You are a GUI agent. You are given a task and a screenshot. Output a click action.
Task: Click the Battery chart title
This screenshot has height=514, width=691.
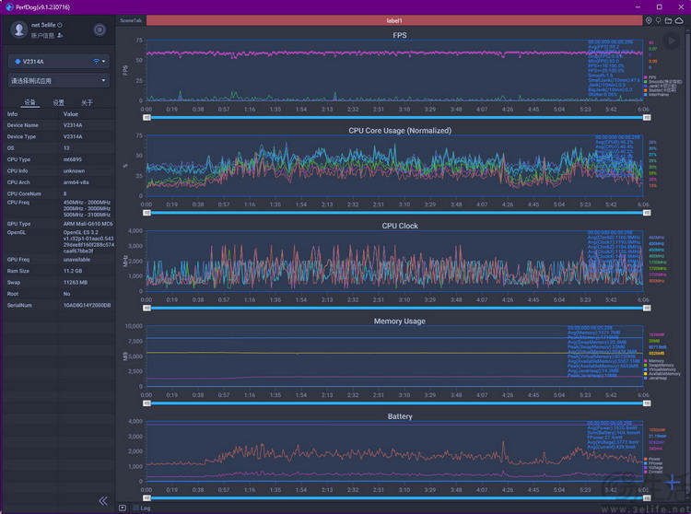tap(400, 416)
